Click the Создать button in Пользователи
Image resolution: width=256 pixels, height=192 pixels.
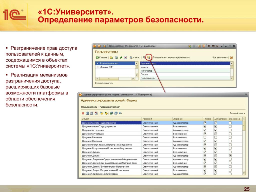pyautogui.click(x=101, y=57)
